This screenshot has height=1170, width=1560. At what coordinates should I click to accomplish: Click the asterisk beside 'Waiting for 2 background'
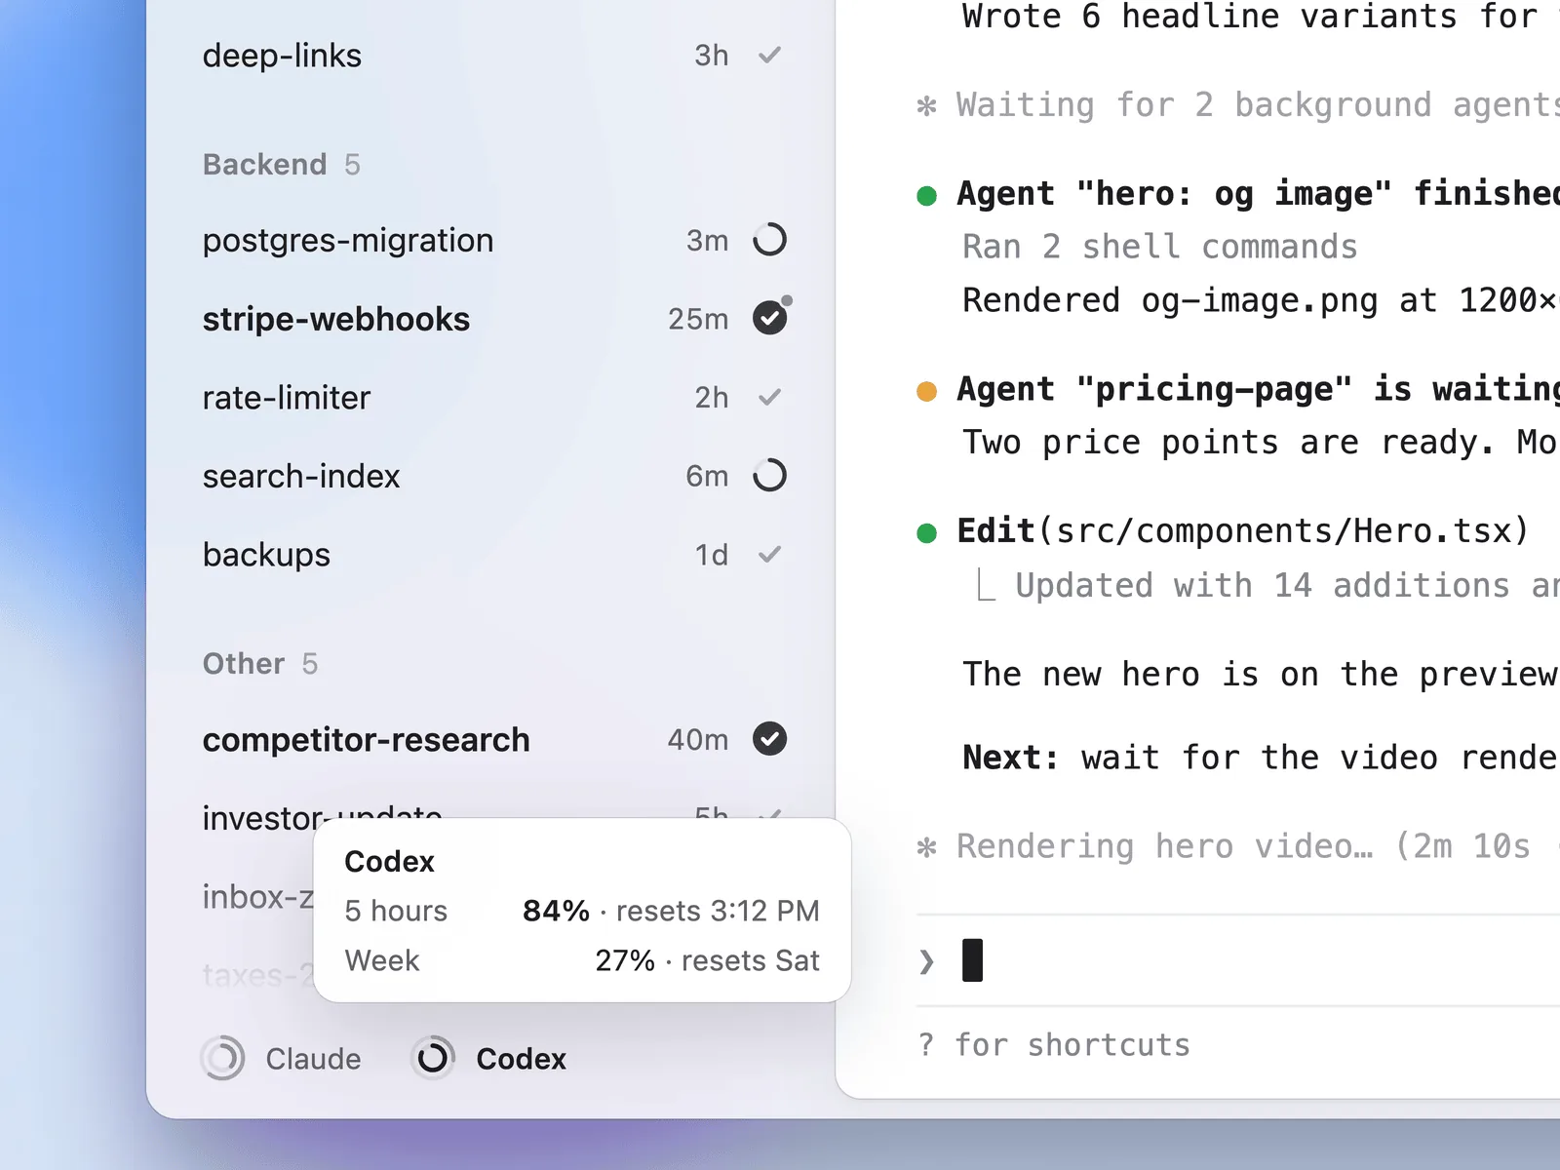coord(927,105)
